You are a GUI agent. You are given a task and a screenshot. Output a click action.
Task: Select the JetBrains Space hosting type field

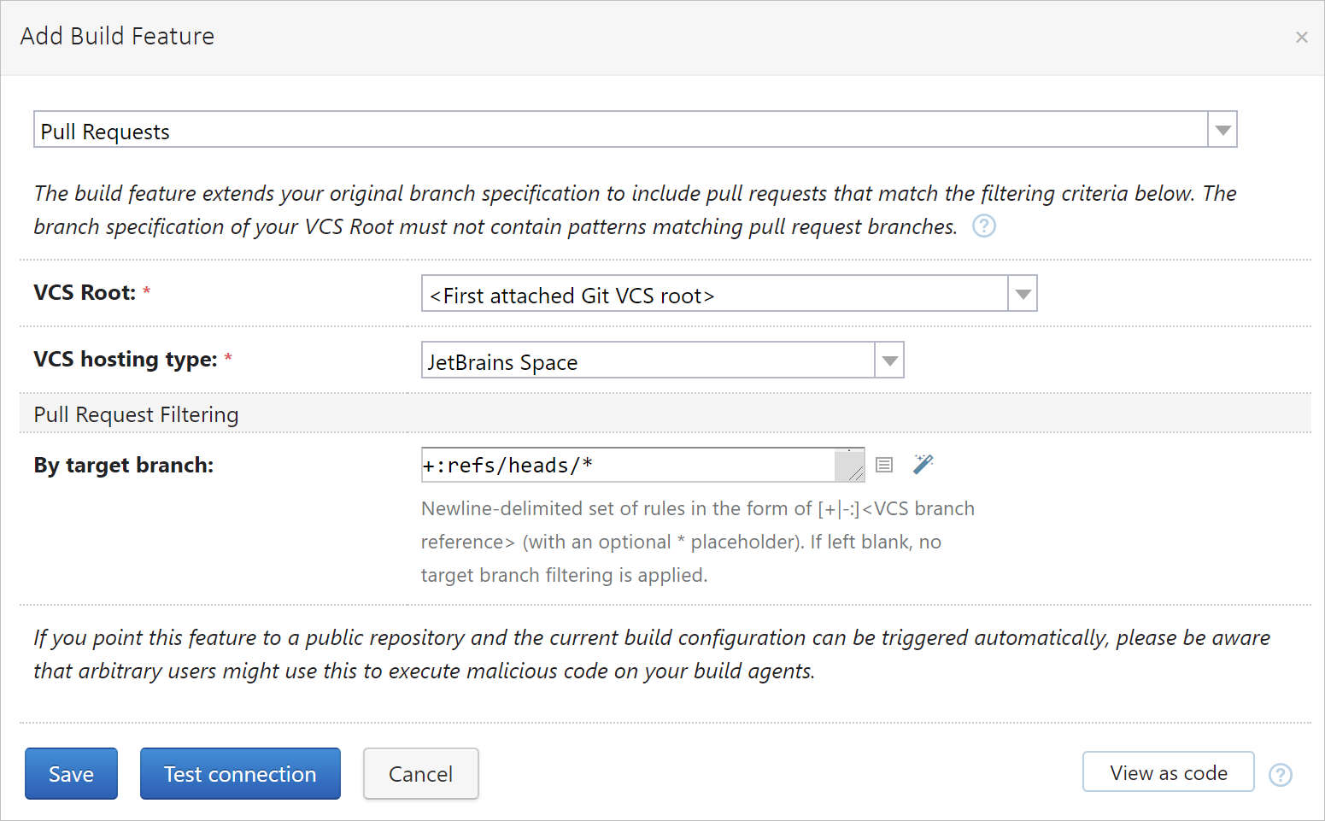tap(648, 361)
